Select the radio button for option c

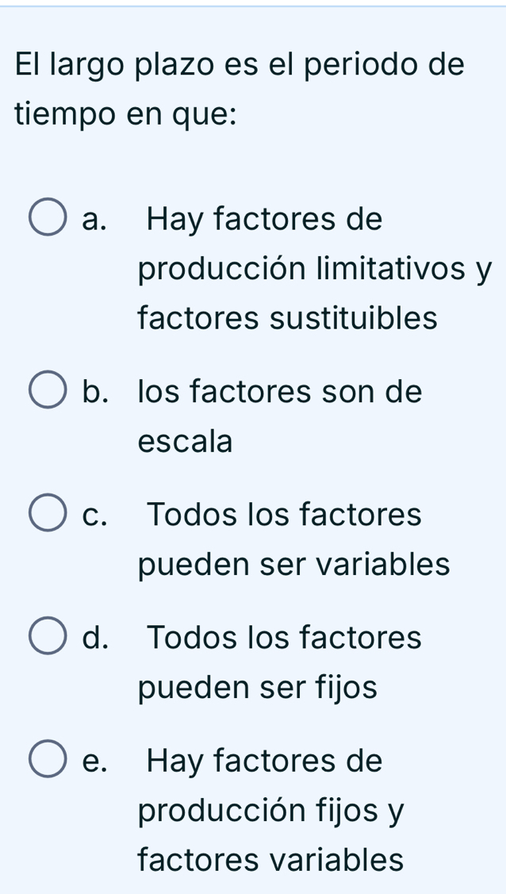(x=46, y=512)
